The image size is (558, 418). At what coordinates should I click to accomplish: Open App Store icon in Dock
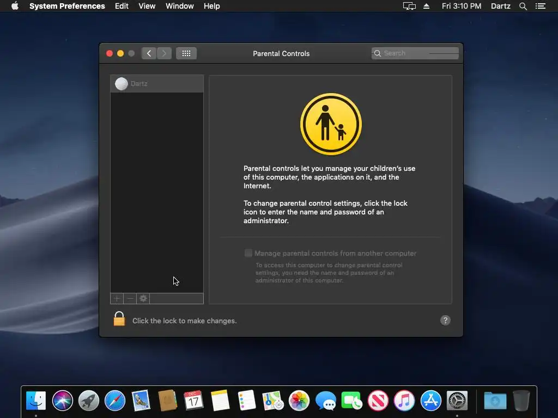430,401
